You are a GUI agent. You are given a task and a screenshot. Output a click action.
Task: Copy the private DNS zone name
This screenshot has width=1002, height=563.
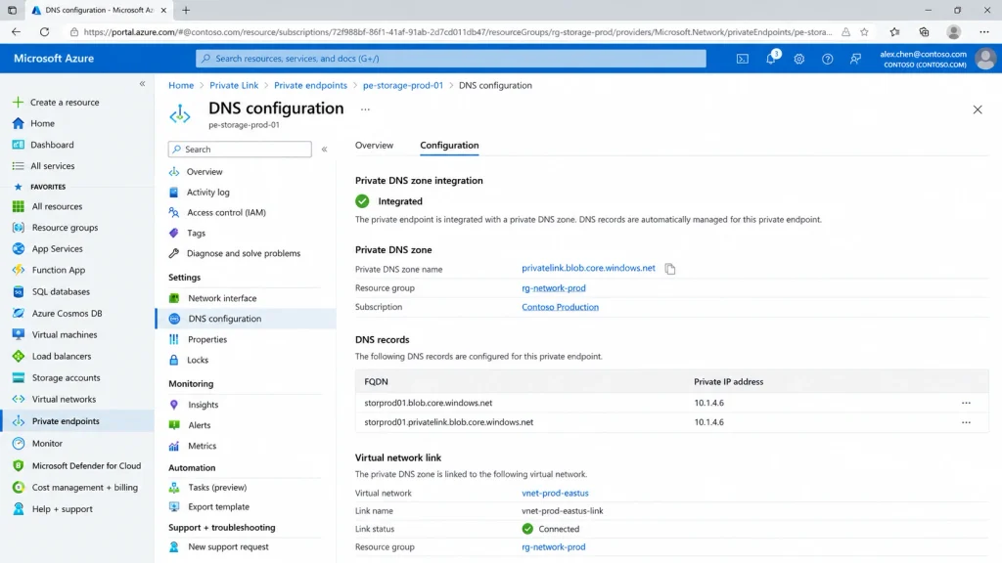coord(669,269)
